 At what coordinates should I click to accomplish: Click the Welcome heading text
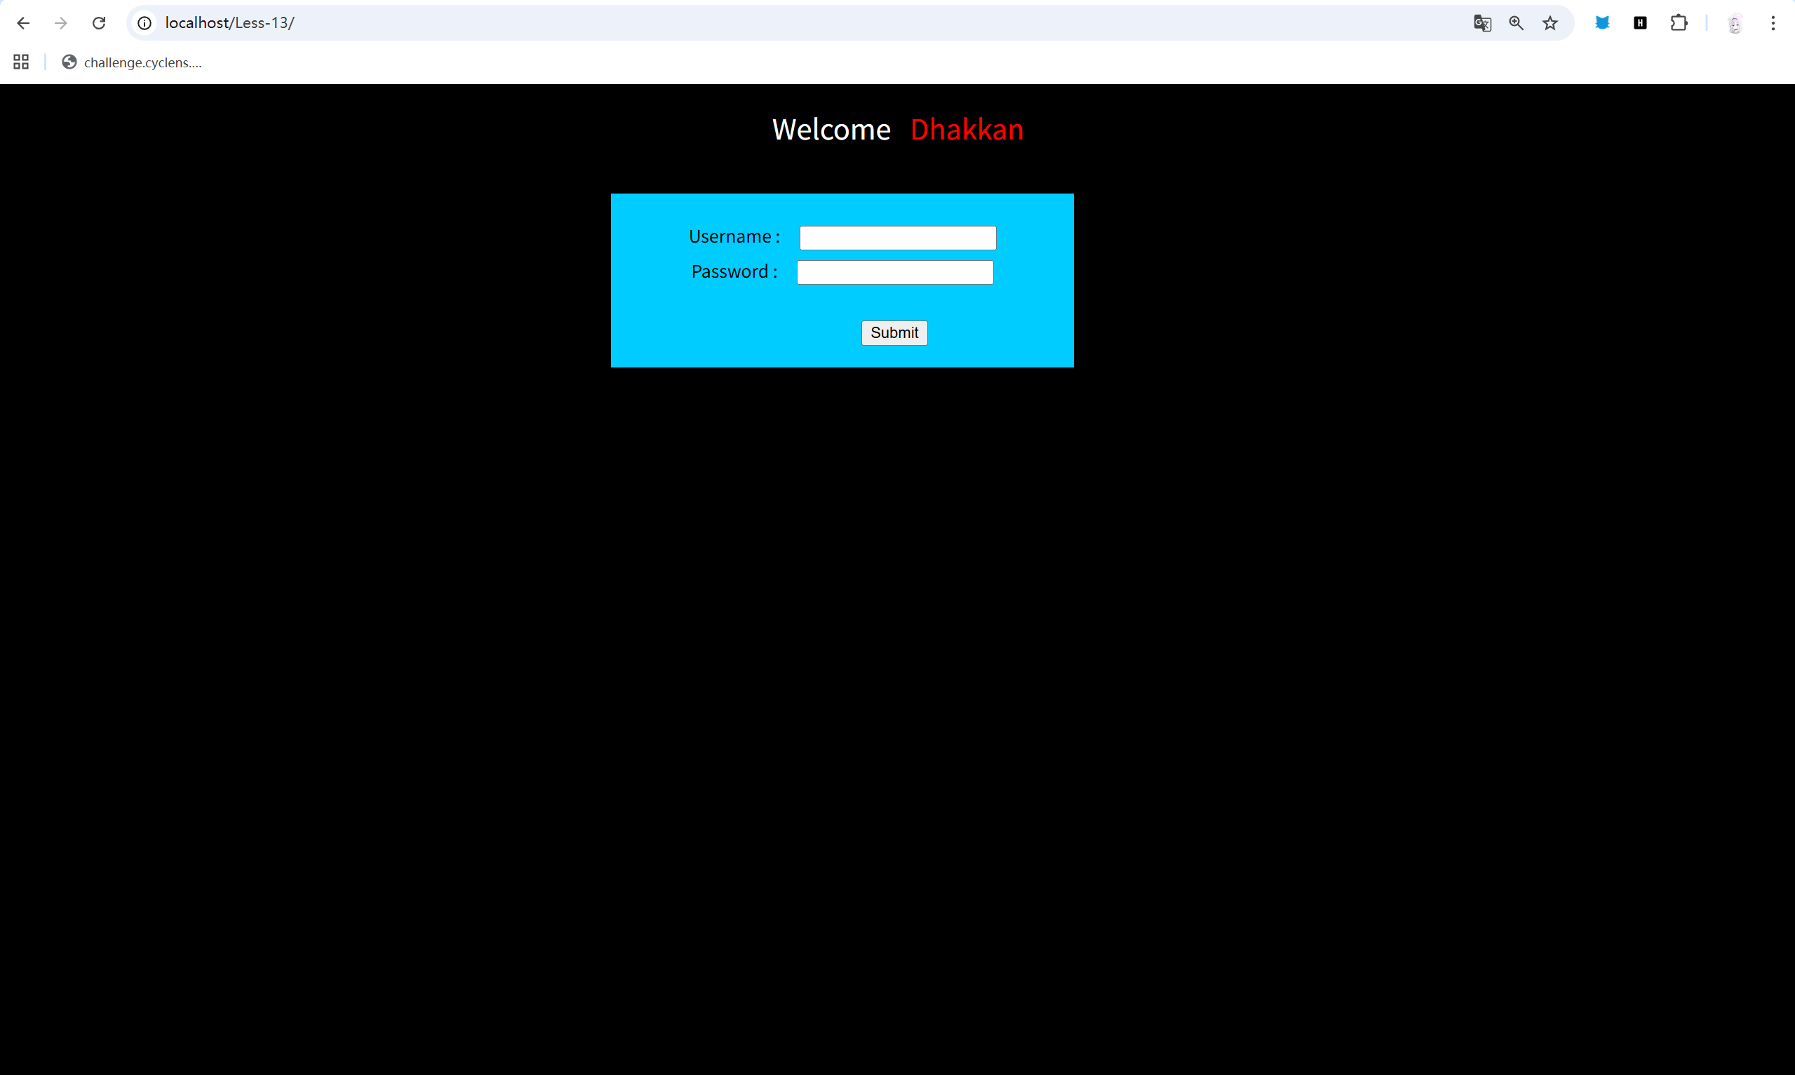(831, 130)
